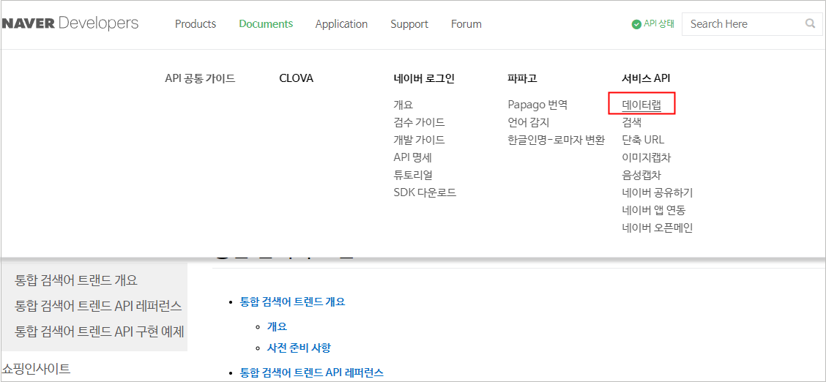Select 개발 가이드 menu entry
Viewport: 826px width, 382px height.
419,140
